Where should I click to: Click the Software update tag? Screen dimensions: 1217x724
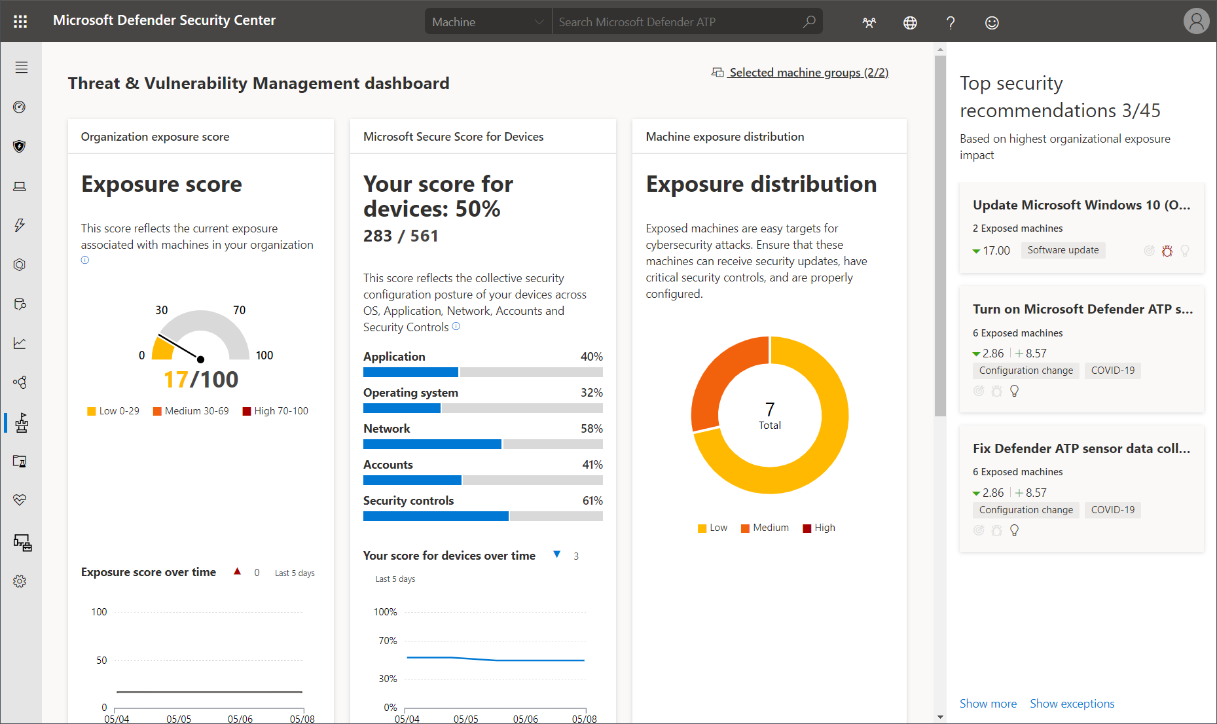tap(1063, 250)
